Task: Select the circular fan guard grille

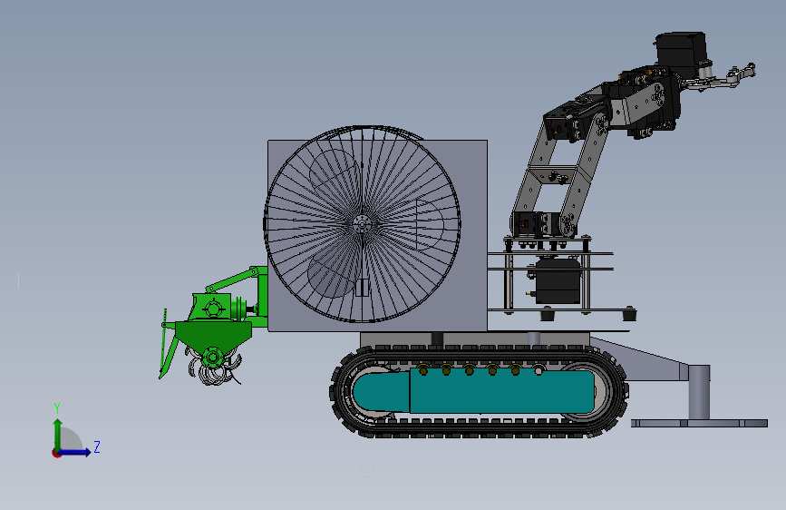Action: [362, 224]
